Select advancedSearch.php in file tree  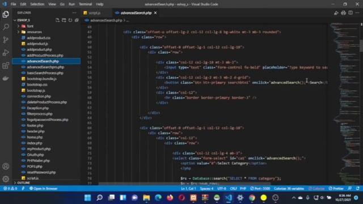click(x=43, y=61)
